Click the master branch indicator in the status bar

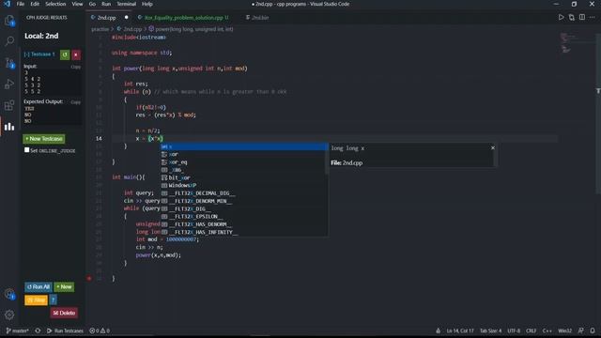[17, 330]
